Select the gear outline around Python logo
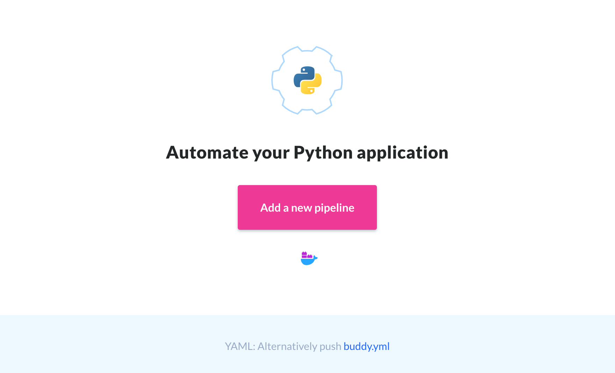Viewport: 615px width, 373px height. tap(307, 80)
